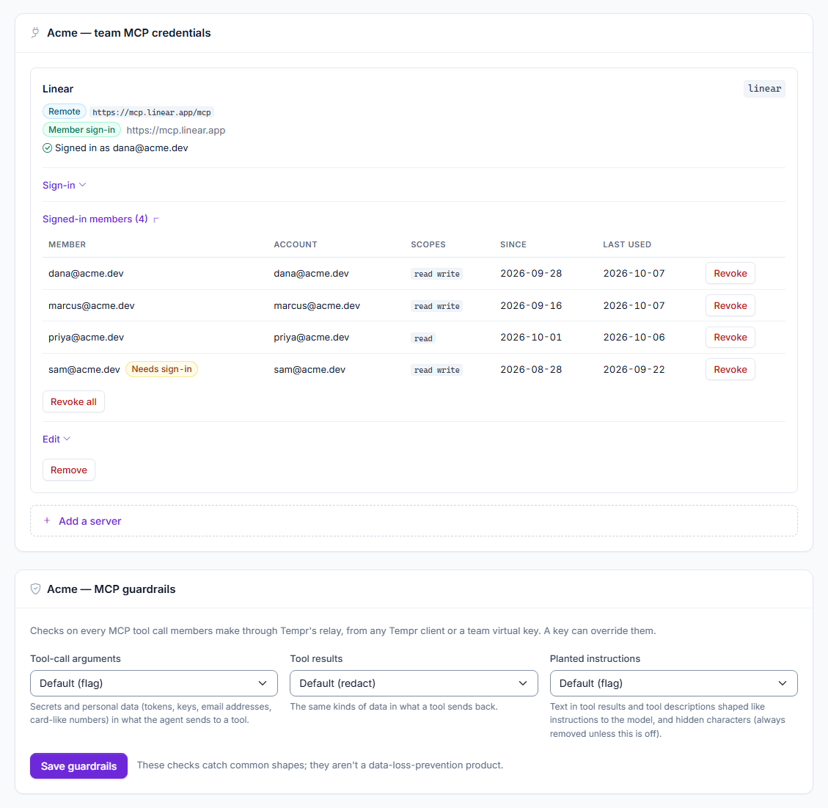The image size is (828, 808).
Task: Click the since date 2026-10-01
Action: pos(531,337)
